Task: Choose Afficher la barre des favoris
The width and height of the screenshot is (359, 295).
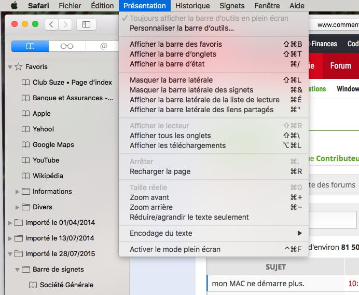Action: (x=214, y=44)
